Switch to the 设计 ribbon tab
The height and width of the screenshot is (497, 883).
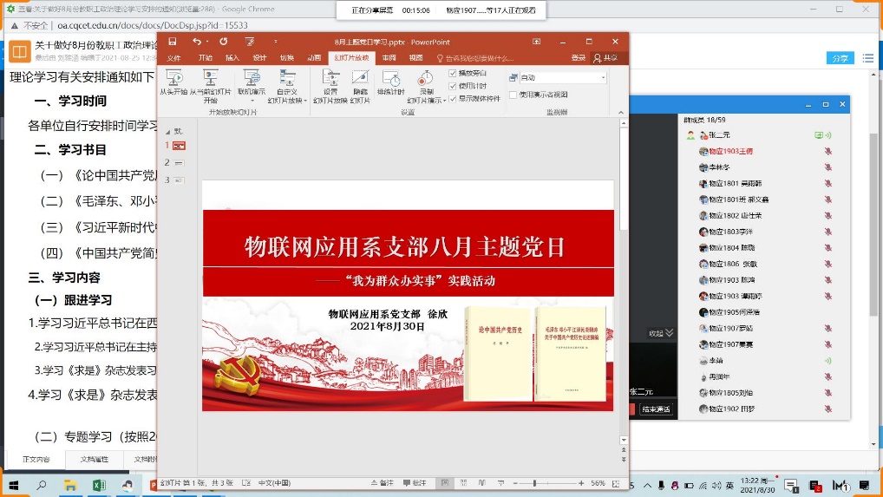point(259,58)
